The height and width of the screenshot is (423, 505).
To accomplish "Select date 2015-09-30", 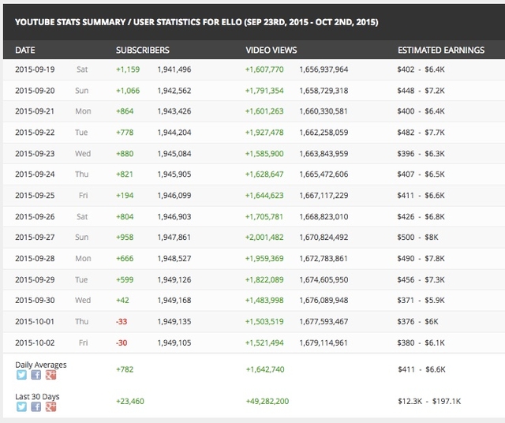I will [35, 300].
